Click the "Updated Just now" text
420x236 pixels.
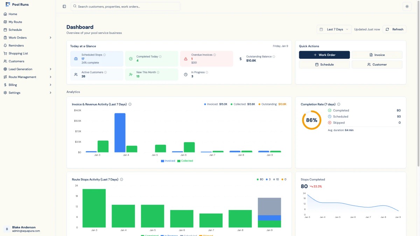coord(367,29)
